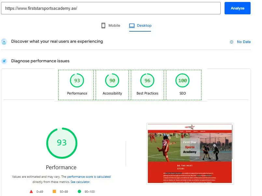The height and width of the screenshot is (196, 262).
Task: Open the 'See calculator' link
Action: pos(80,182)
